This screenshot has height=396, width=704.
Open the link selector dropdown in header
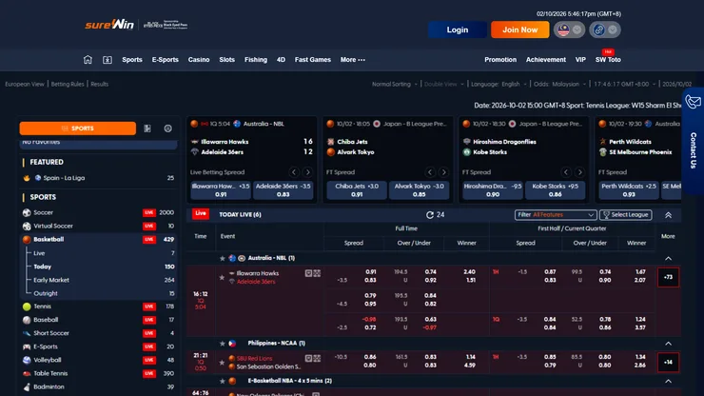click(605, 30)
